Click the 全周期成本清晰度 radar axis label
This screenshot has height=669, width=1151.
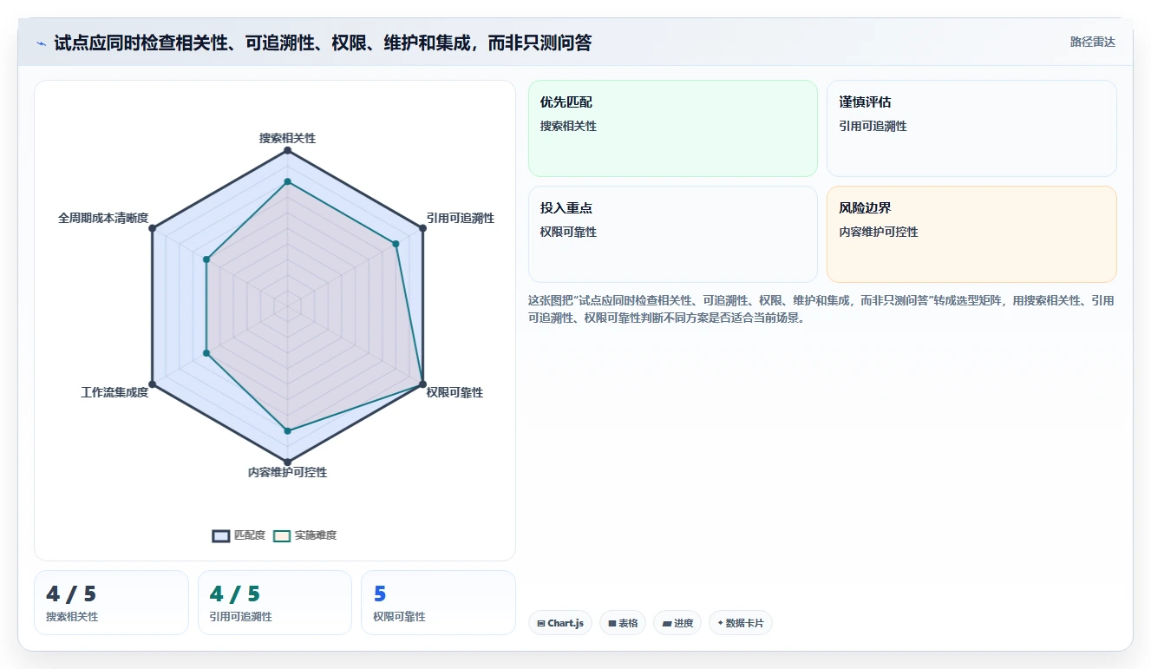point(103,218)
